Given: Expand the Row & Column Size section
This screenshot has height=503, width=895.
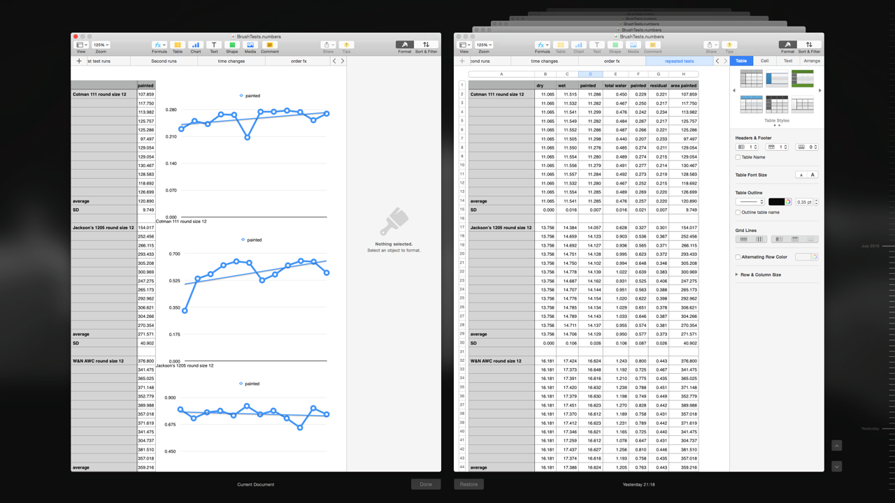Looking at the screenshot, I should [x=737, y=275].
